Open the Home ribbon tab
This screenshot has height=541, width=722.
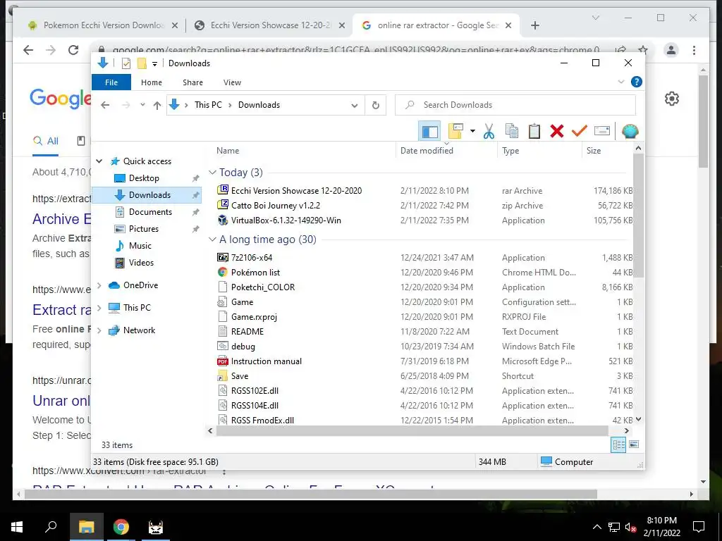pyautogui.click(x=152, y=82)
